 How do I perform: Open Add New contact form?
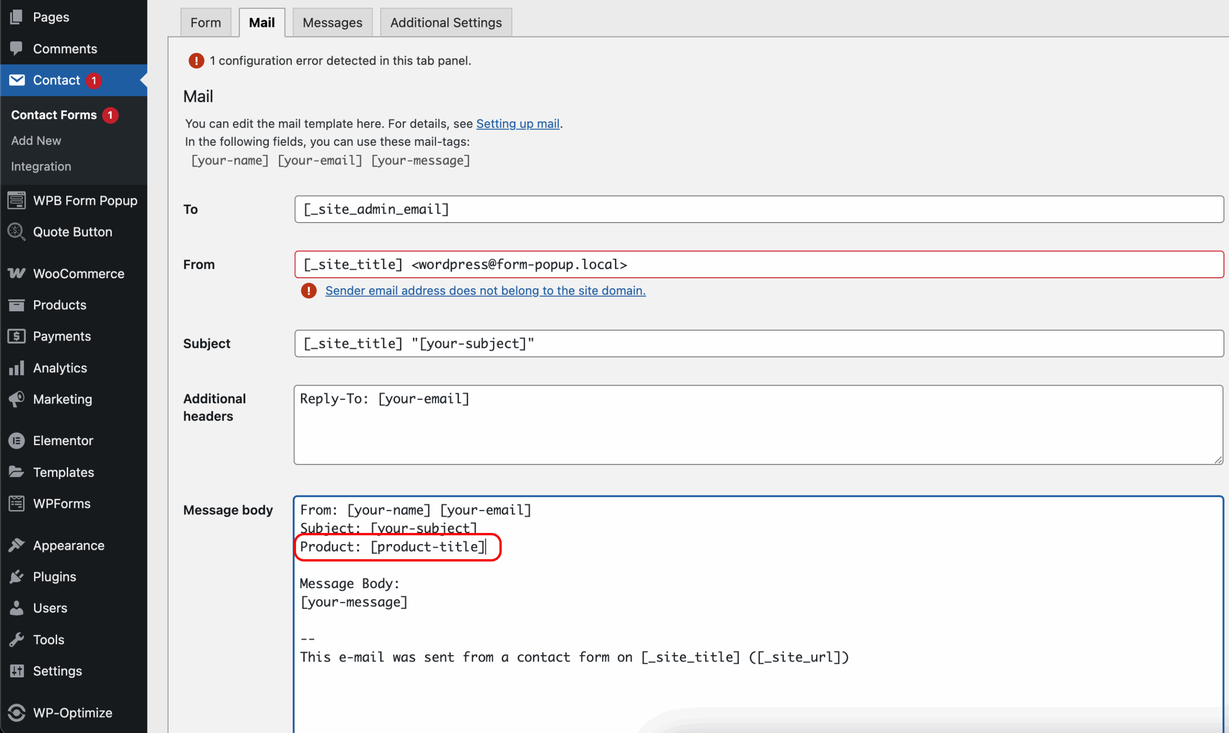(x=36, y=141)
